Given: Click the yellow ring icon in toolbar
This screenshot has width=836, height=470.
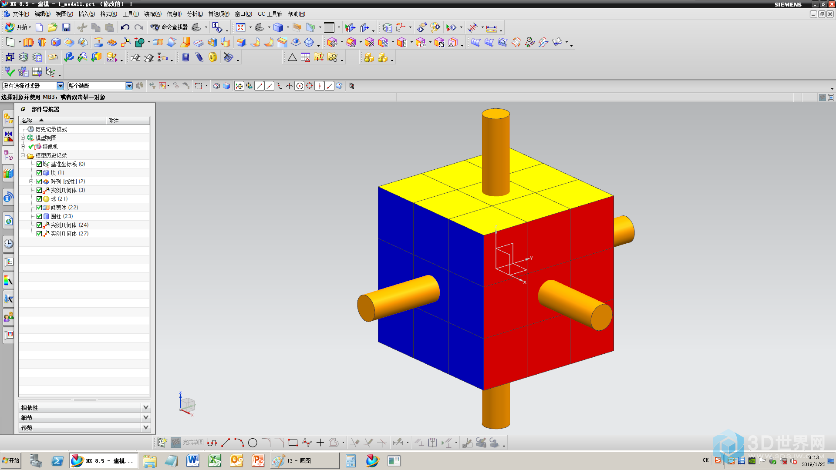Looking at the screenshot, I should click(x=212, y=57).
